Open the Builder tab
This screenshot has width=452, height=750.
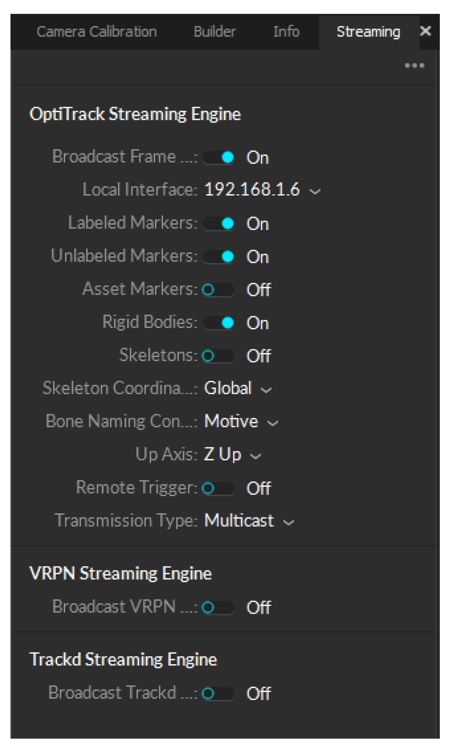click(x=214, y=32)
